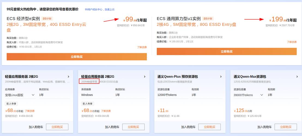Click the ¥11.66 price in Qwen-Plus card
This screenshot has width=302, height=136.
163,111
